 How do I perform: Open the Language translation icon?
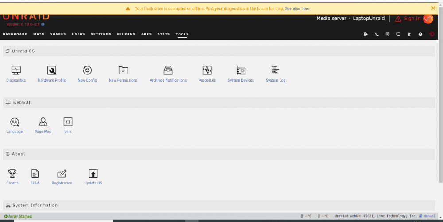click(x=15, y=122)
